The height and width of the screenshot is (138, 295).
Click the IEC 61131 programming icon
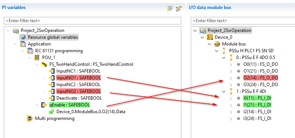[x=30, y=51]
